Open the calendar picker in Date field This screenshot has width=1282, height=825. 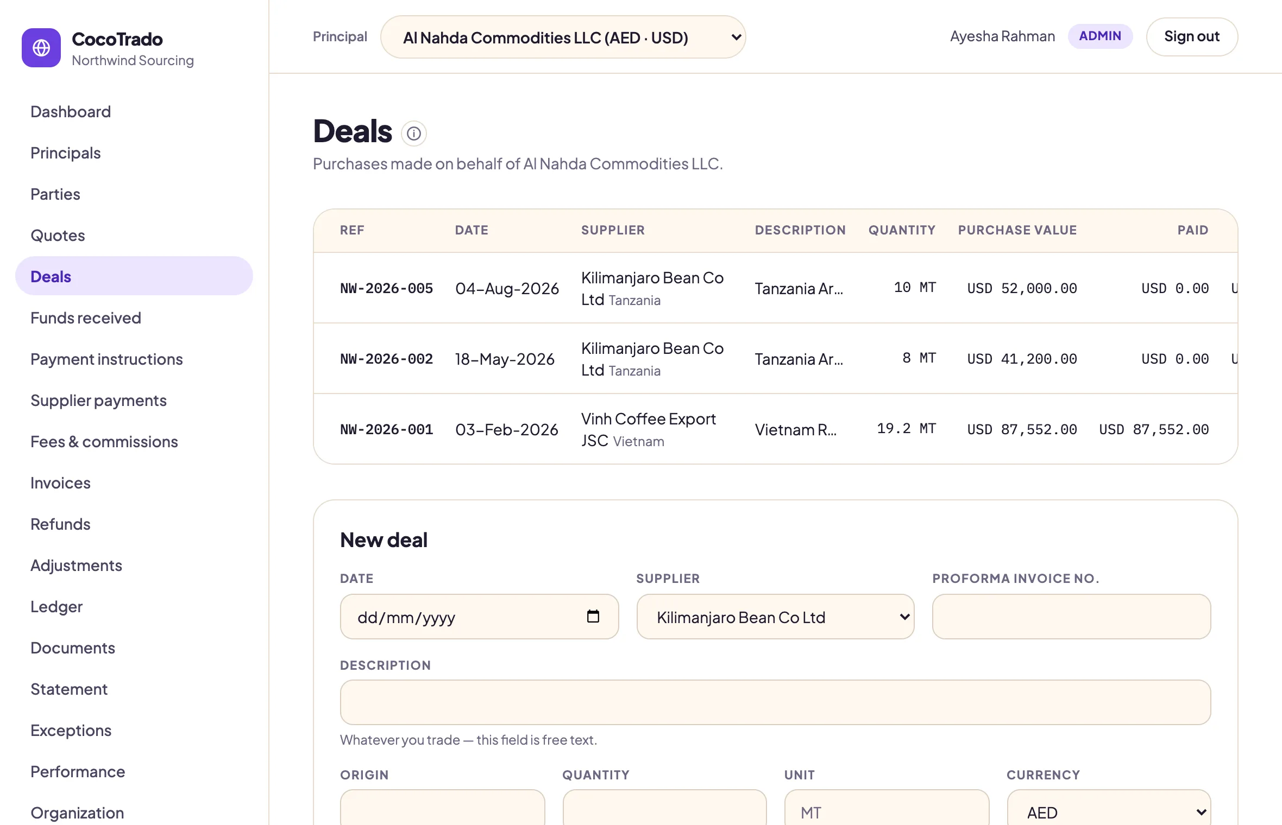593,617
